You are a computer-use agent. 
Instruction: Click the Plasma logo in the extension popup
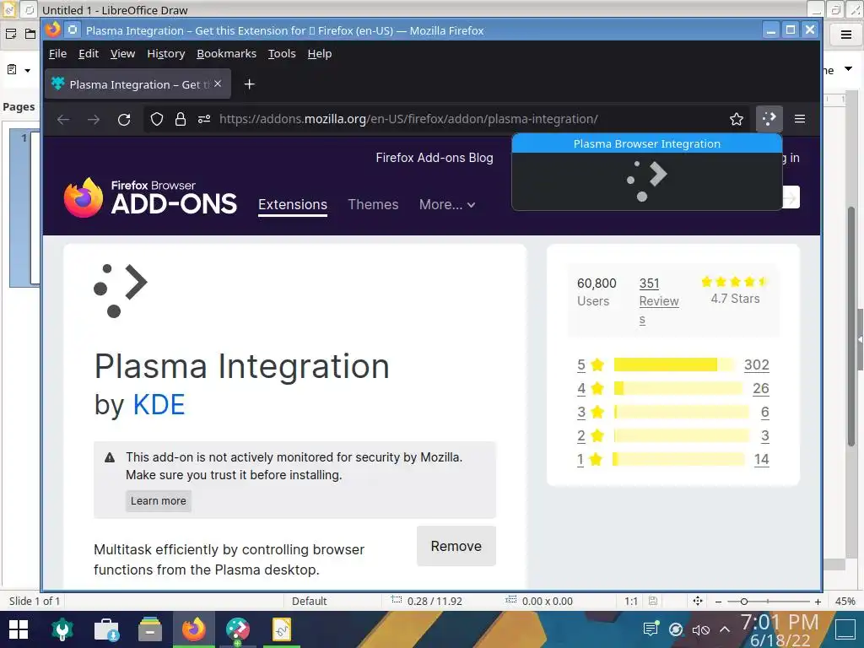(x=647, y=181)
